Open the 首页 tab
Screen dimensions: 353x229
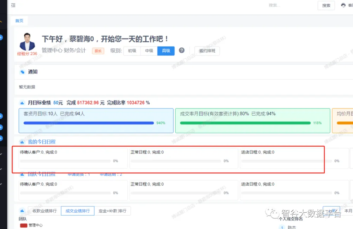pos(19,21)
